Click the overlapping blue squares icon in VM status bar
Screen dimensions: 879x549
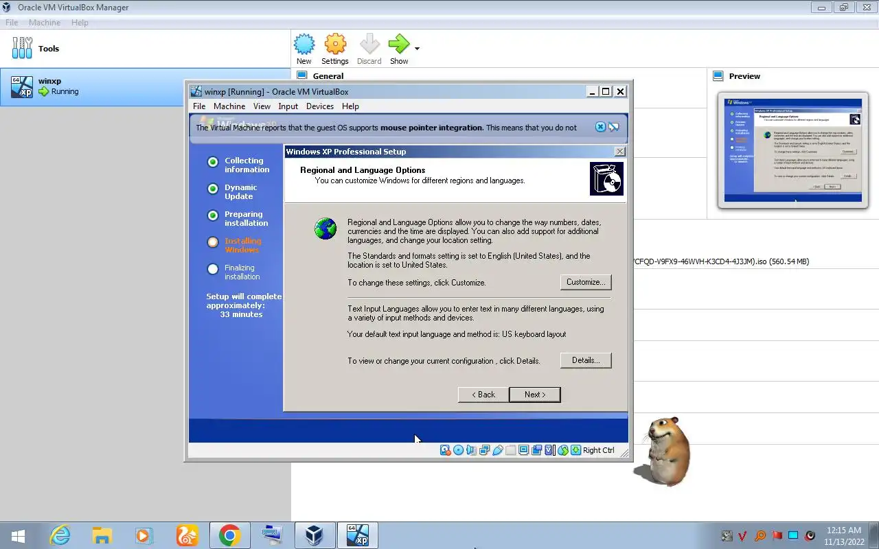pos(536,450)
